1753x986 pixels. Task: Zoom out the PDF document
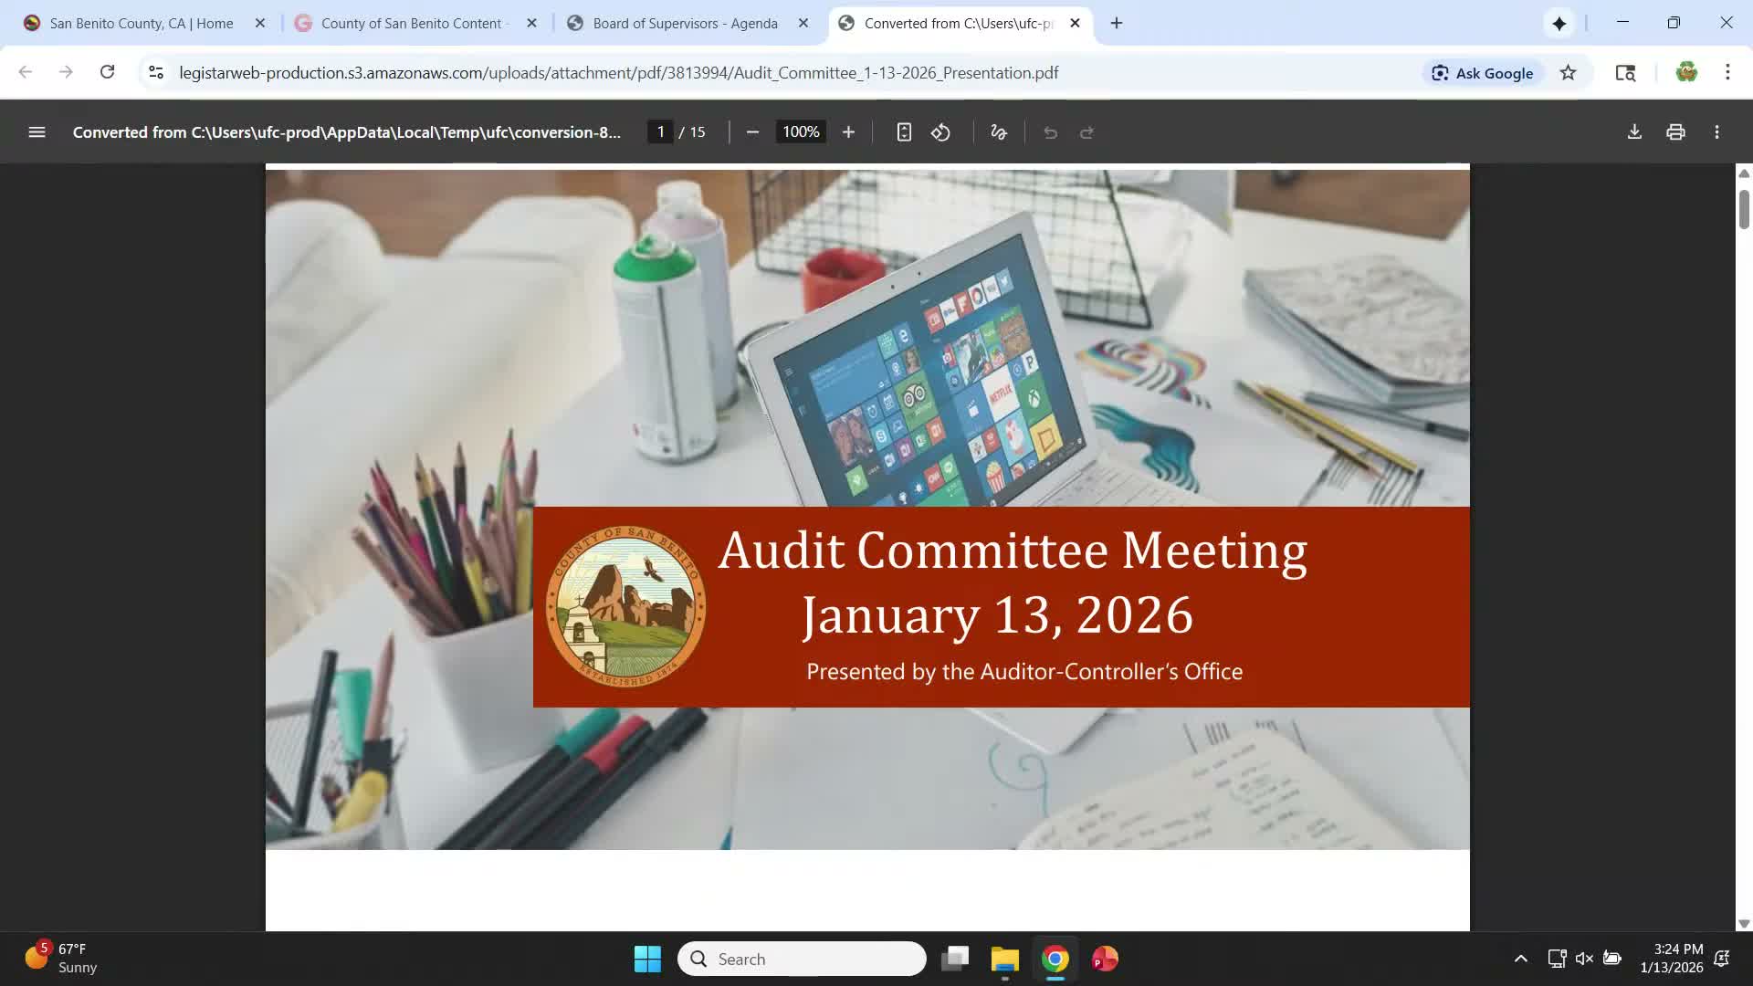tap(752, 132)
